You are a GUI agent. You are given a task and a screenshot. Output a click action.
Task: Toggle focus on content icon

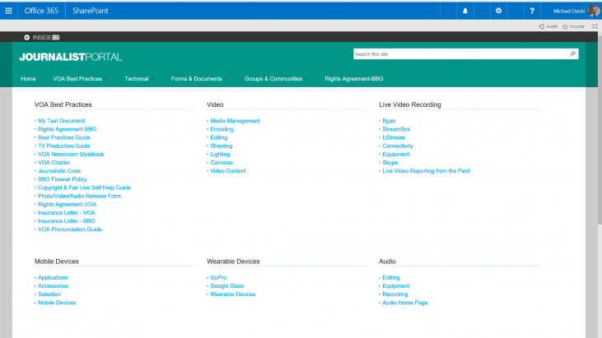[x=595, y=26]
